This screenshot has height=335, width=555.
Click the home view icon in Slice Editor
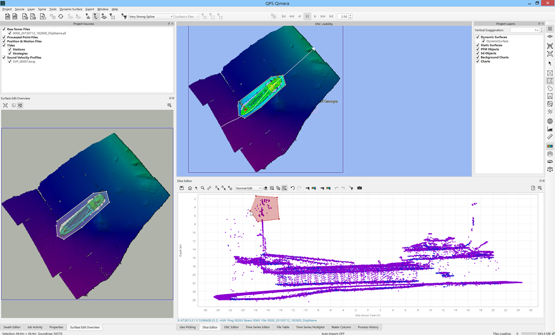[x=190, y=188]
